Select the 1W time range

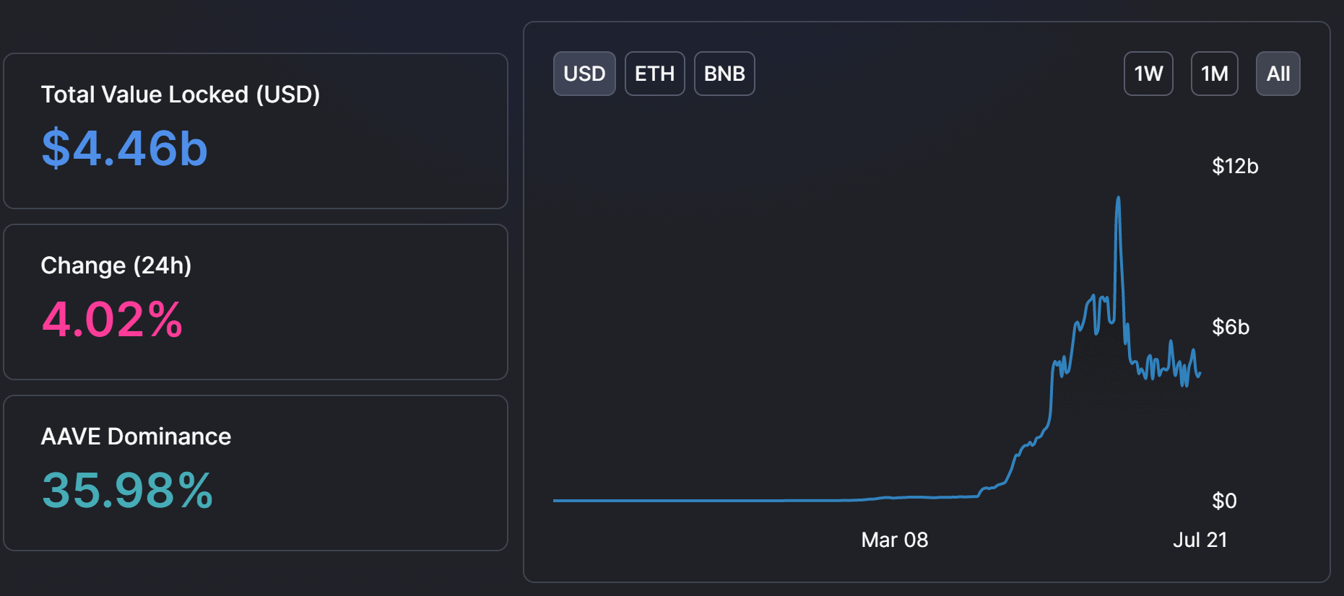[1148, 74]
